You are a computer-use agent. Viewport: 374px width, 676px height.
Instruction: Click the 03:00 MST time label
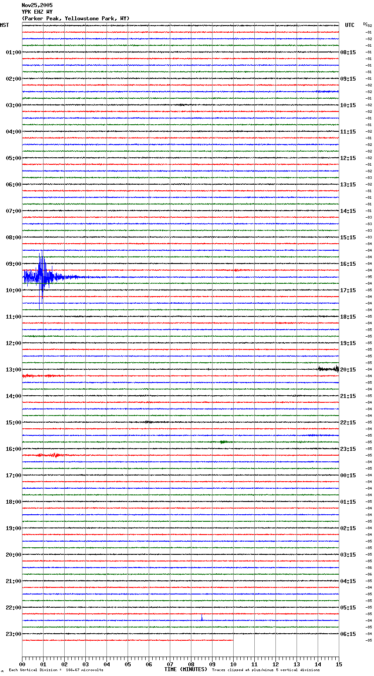14,105
